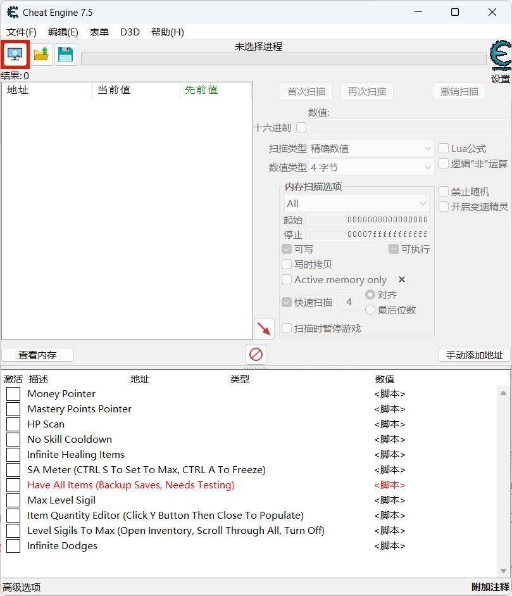Image resolution: width=512 pixels, height=596 pixels.
Task: Open the D3D menu
Action: pyautogui.click(x=130, y=32)
